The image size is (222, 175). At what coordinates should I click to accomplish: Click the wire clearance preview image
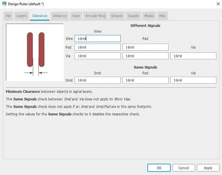(x=35, y=52)
